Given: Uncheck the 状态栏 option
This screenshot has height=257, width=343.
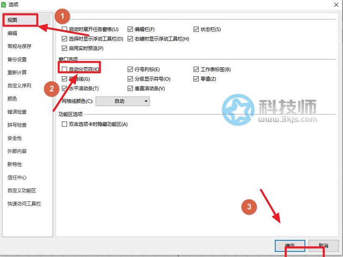Looking at the screenshot, I should 197,29.
